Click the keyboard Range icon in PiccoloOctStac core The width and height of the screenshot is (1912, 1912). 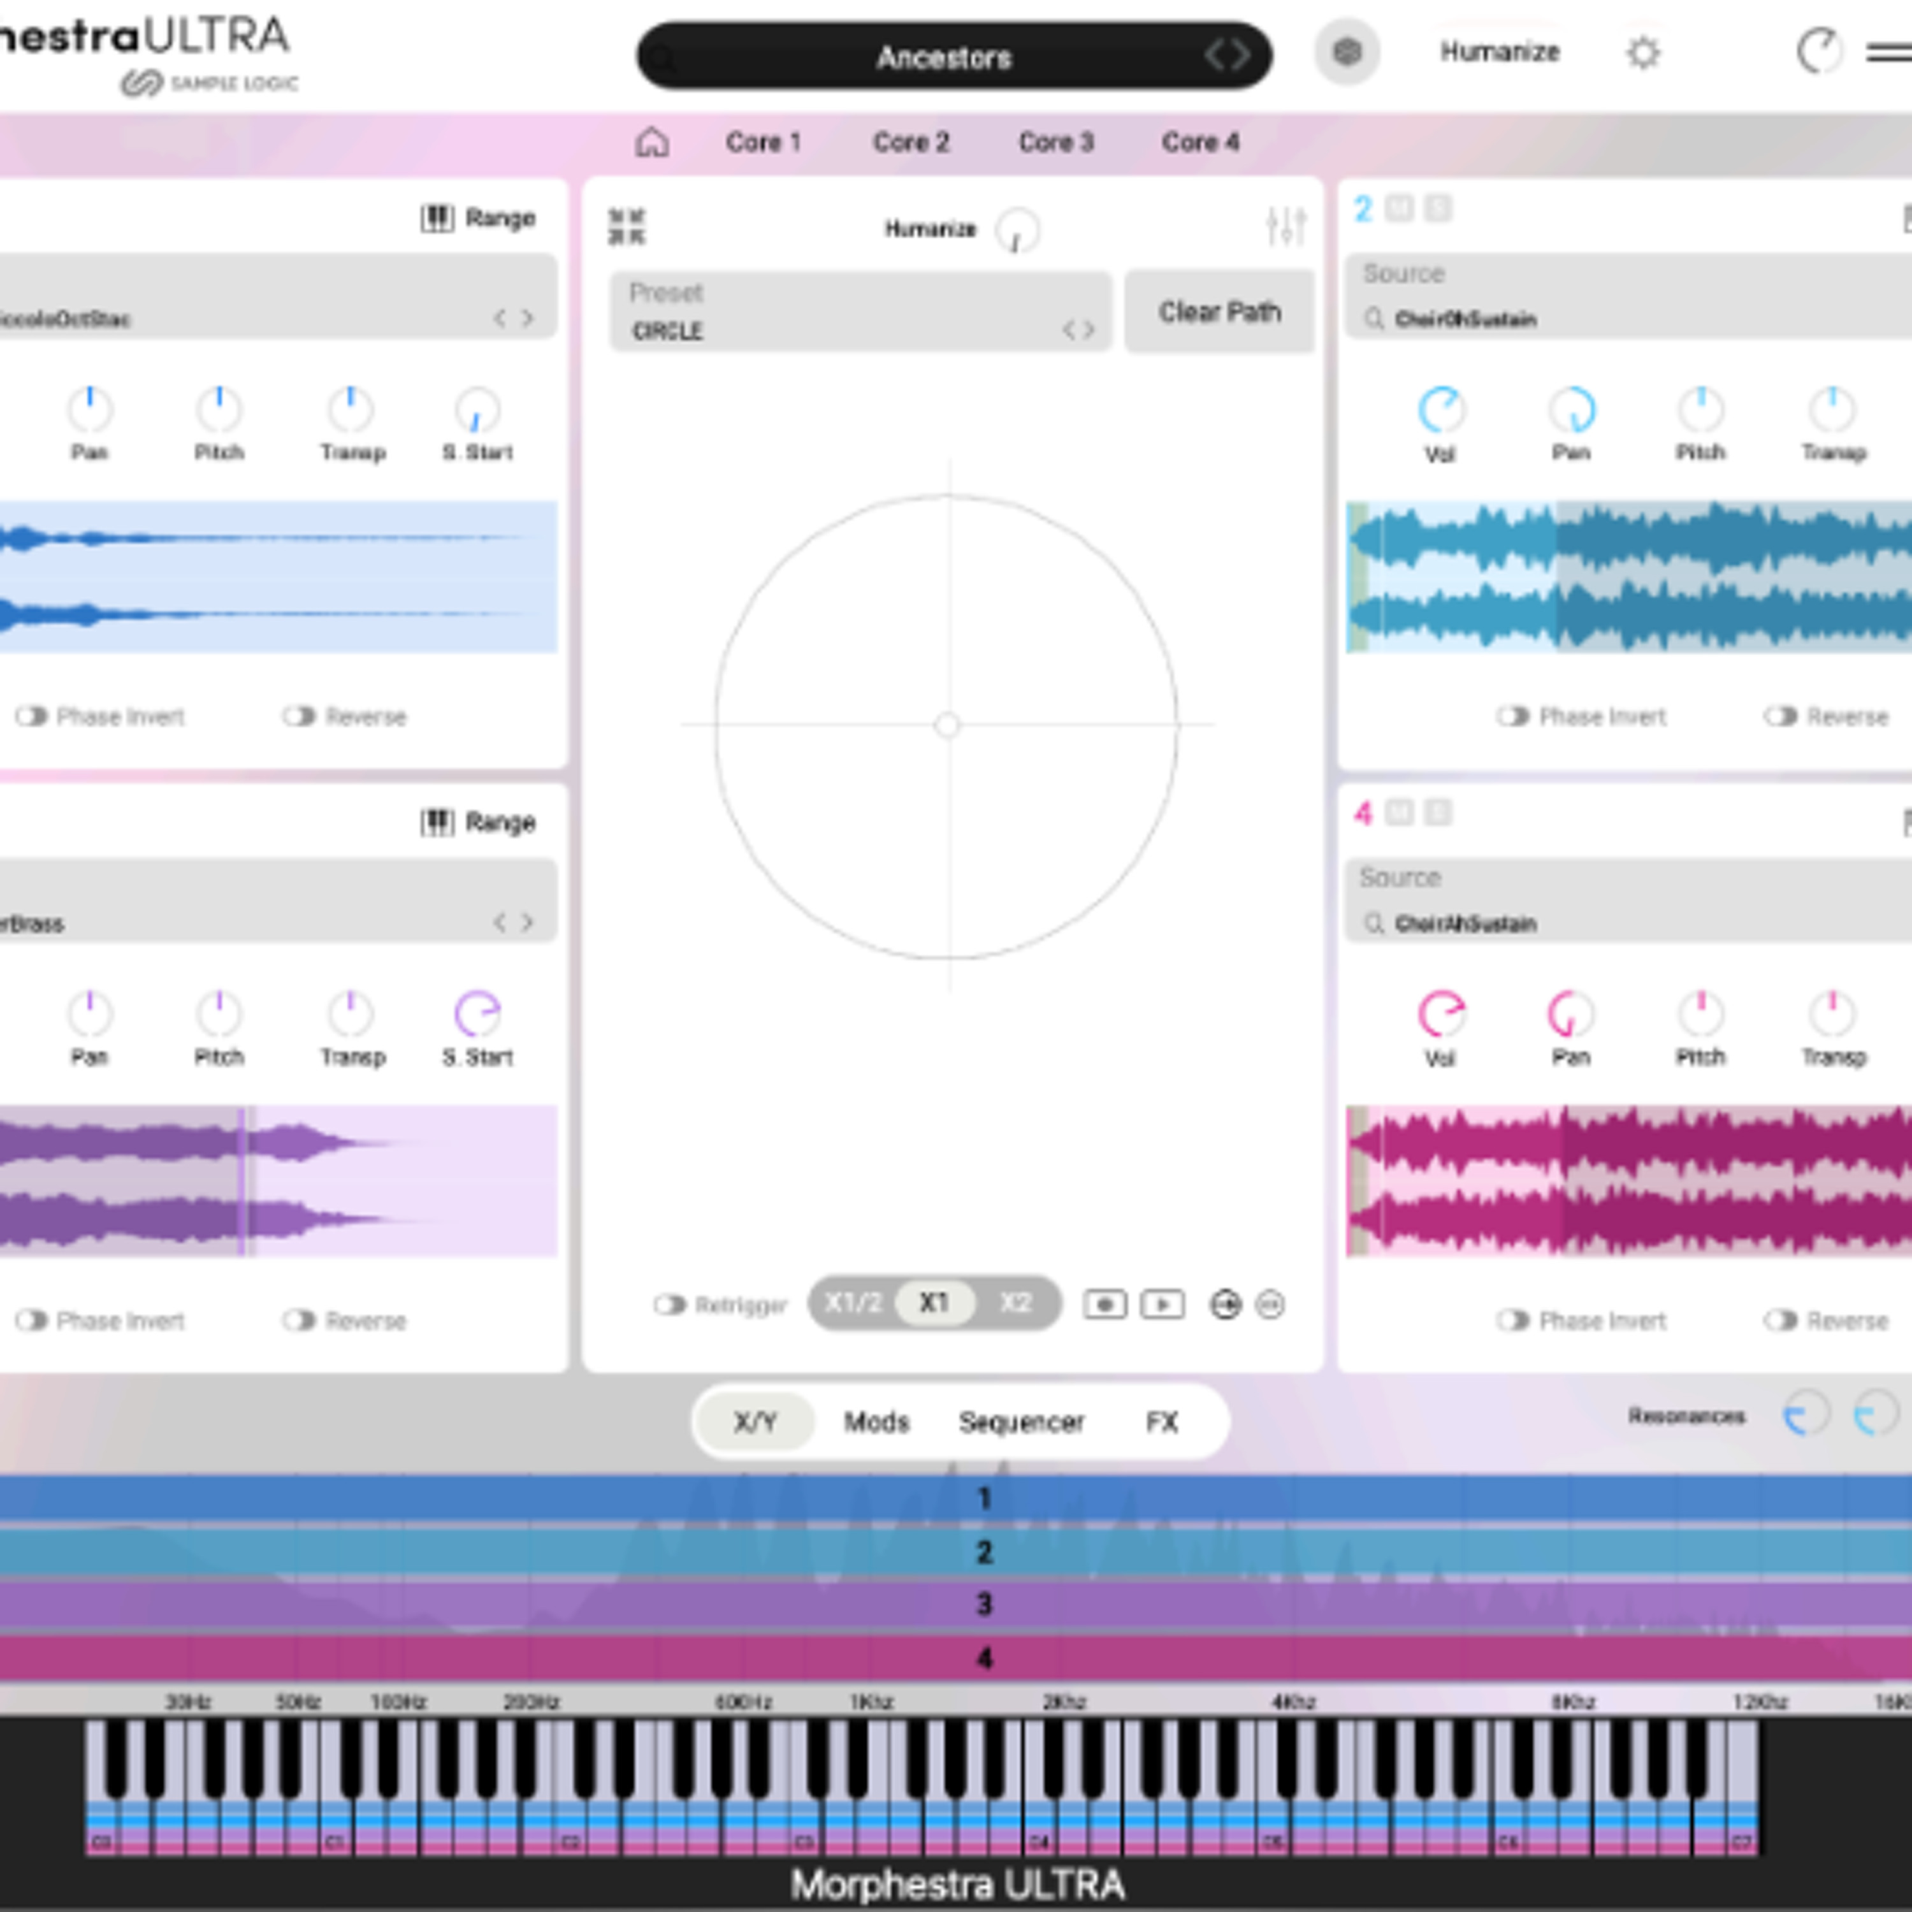(437, 218)
